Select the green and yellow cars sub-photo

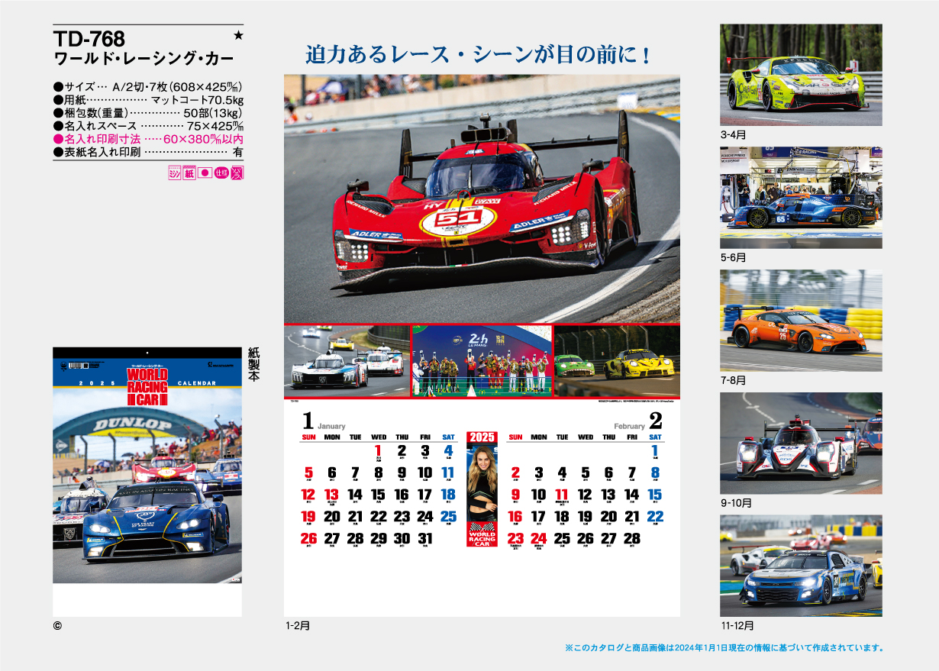coord(617,362)
